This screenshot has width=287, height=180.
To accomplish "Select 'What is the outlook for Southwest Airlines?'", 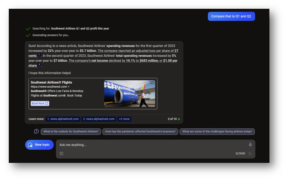I will [x=71, y=132].
